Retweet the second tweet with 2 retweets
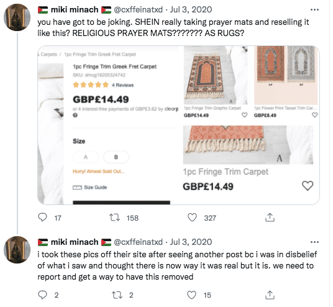The height and width of the screenshot is (307, 333). click(117, 295)
